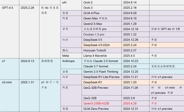Viewport: 184px width, 112px height.
Task: Select date 2024.11.28
Action: 131,88
